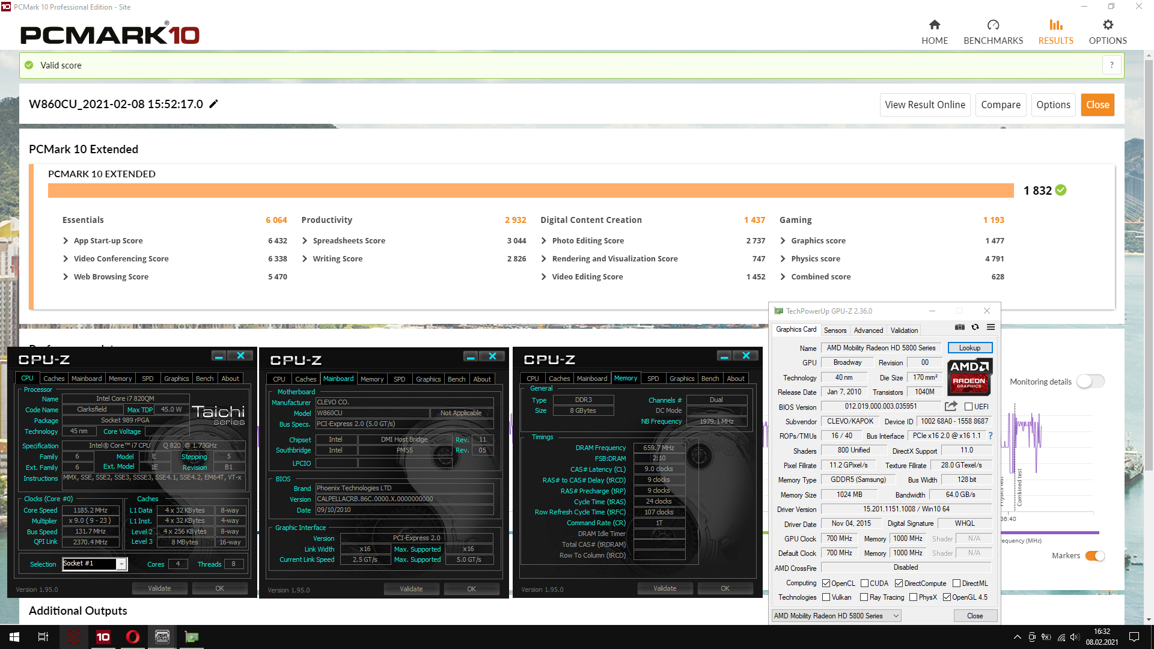Viewport: 1154px width, 649px height.
Task: Expand Web Browsing Score details
Action: [66, 276]
